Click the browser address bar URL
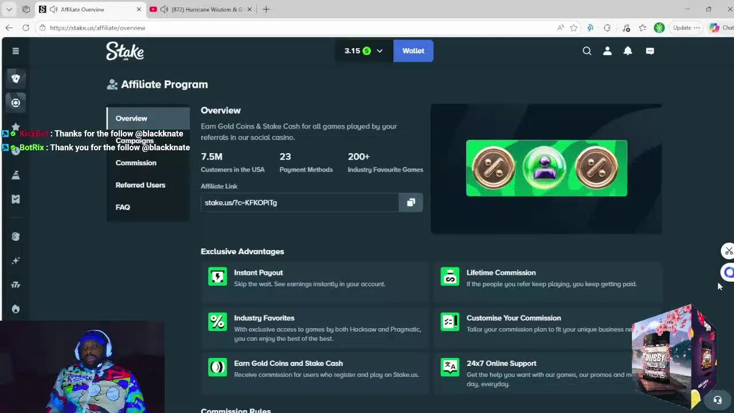Screen dimensions: 734x413 coord(97,28)
